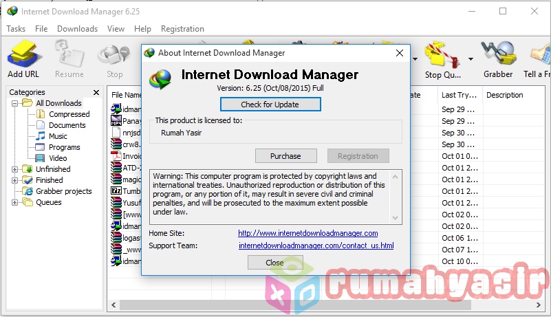This screenshot has width=551, height=317.
Task: Open the Downloads menu
Action: pos(77,29)
